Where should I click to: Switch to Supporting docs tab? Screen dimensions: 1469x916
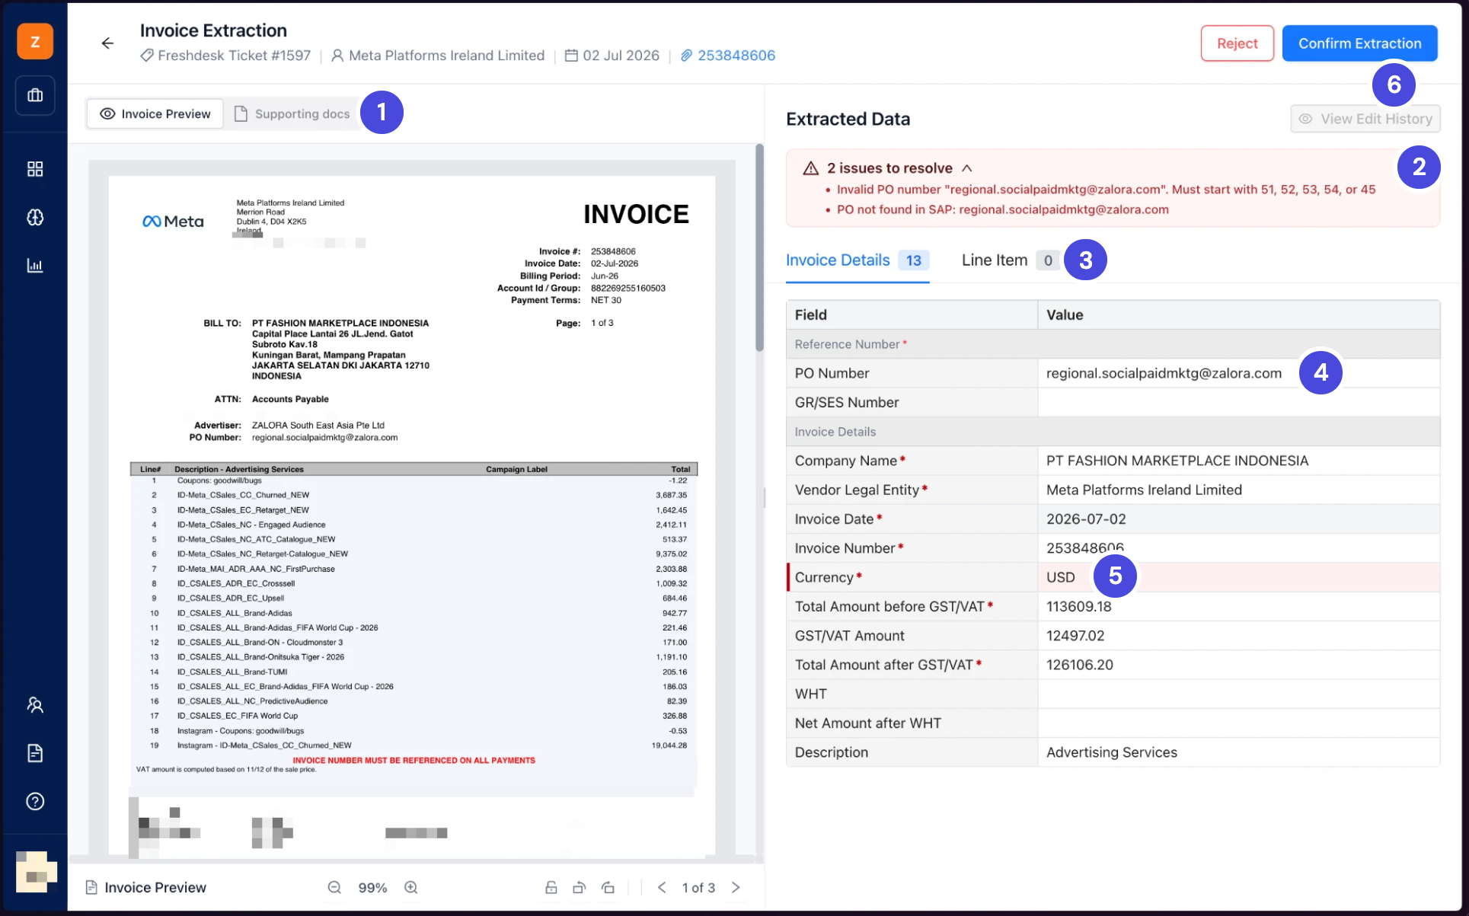click(x=292, y=113)
